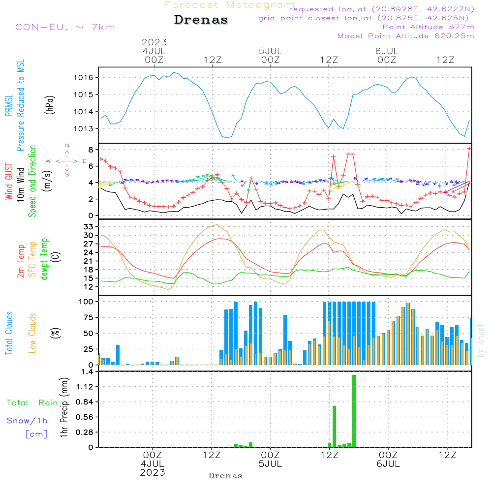Click the Point Altitude 577m text

pyautogui.click(x=428, y=27)
